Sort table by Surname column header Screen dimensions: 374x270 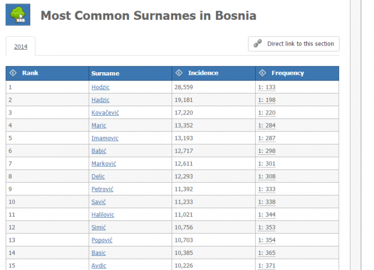click(x=105, y=73)
